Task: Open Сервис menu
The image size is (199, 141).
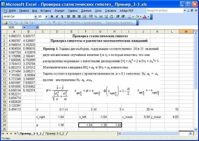Action: [x=73, y=11]
